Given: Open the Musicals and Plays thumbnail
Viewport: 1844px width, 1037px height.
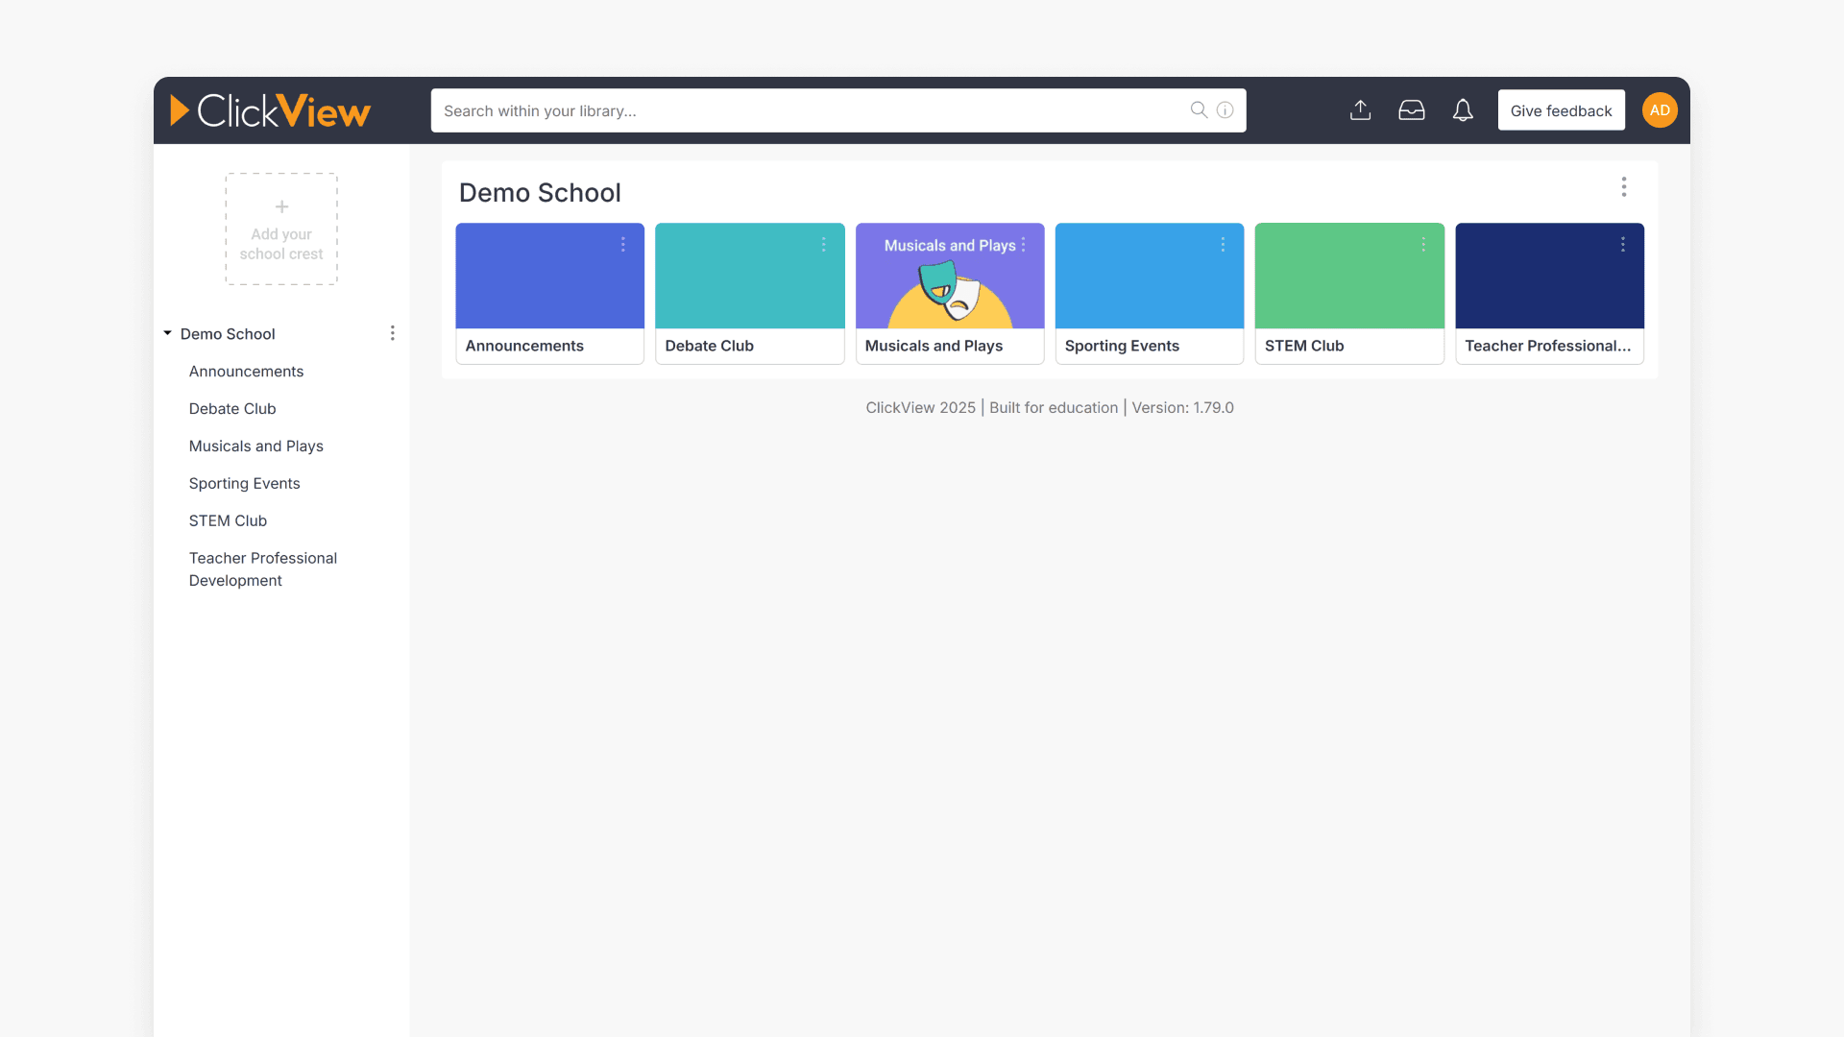Looking at the screenshot, I should pos(950,283).
